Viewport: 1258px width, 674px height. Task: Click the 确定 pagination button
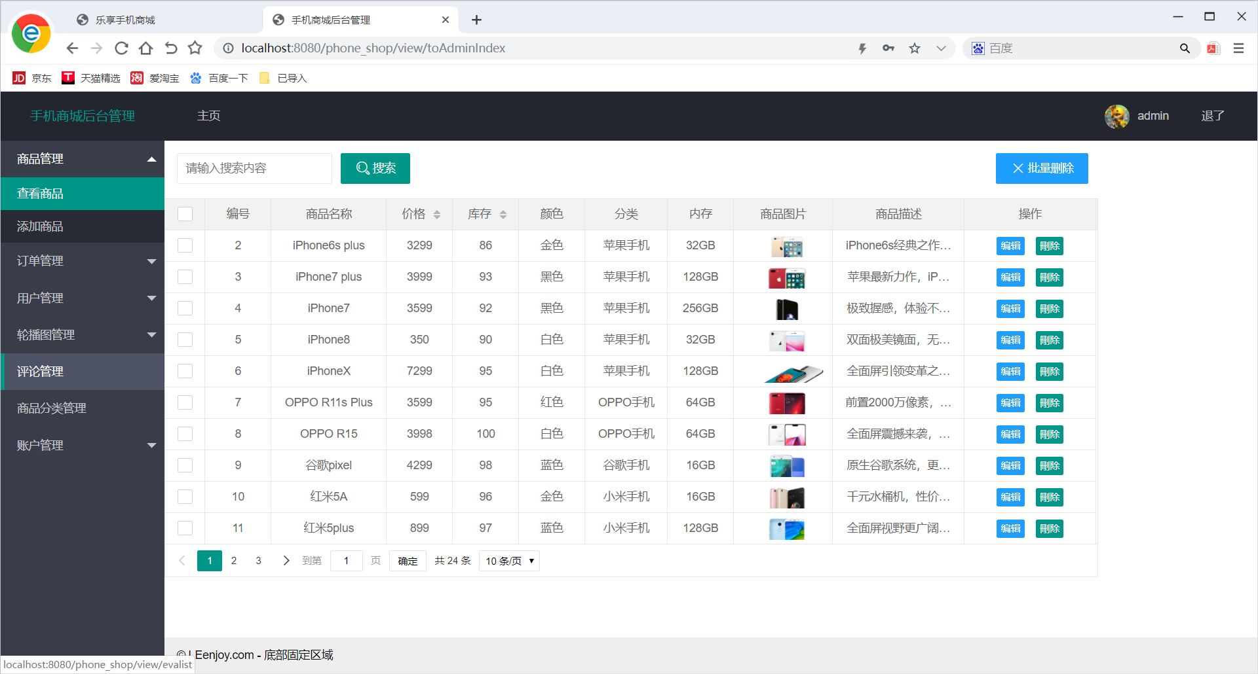tap(407, 561)
